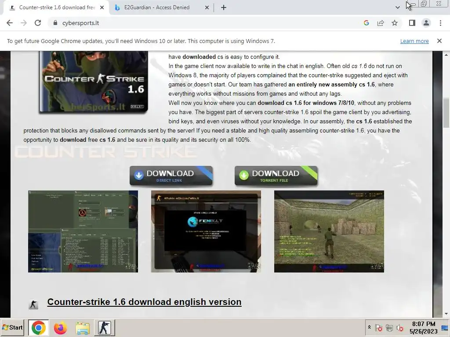The height and width of the screenshot is (337, 450).
Task: Open the tab search chevron
Action: coord(397,7)
